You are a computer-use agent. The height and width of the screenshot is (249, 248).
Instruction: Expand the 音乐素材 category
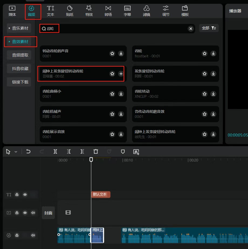click(19, 28)
